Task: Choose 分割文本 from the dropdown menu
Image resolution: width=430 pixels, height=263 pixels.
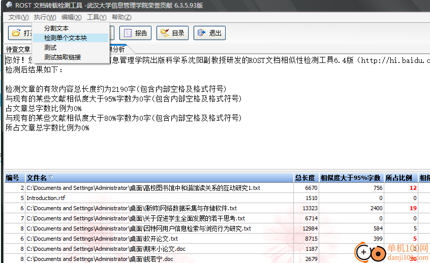Action: (x=71, y=28)
